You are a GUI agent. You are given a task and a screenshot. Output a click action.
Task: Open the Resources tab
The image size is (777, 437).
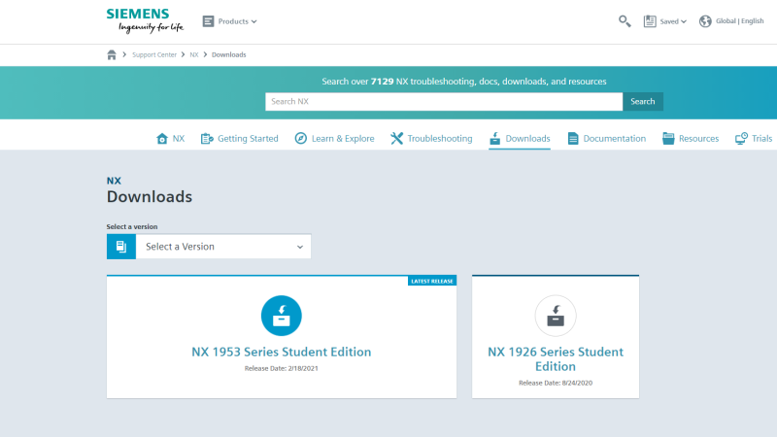[698, 138]
